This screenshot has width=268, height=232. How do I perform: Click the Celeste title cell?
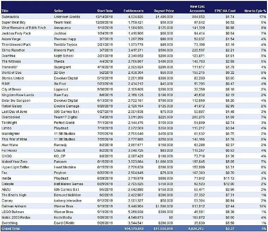(7, 184)
